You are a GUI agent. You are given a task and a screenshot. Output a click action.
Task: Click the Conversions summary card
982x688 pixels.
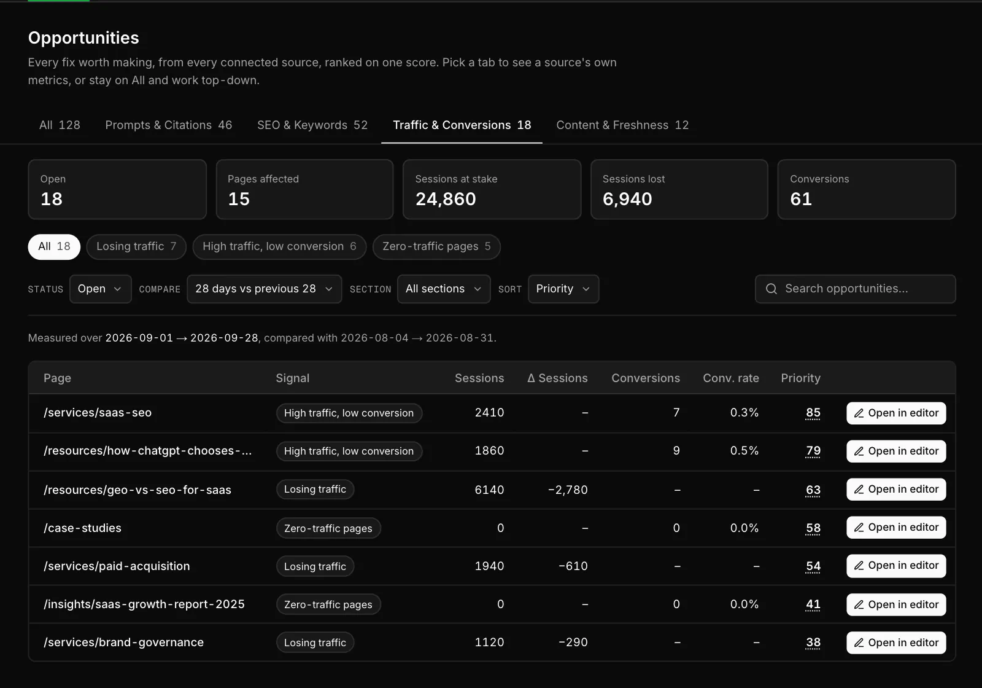pyautogui.click(x=867, y=189)
